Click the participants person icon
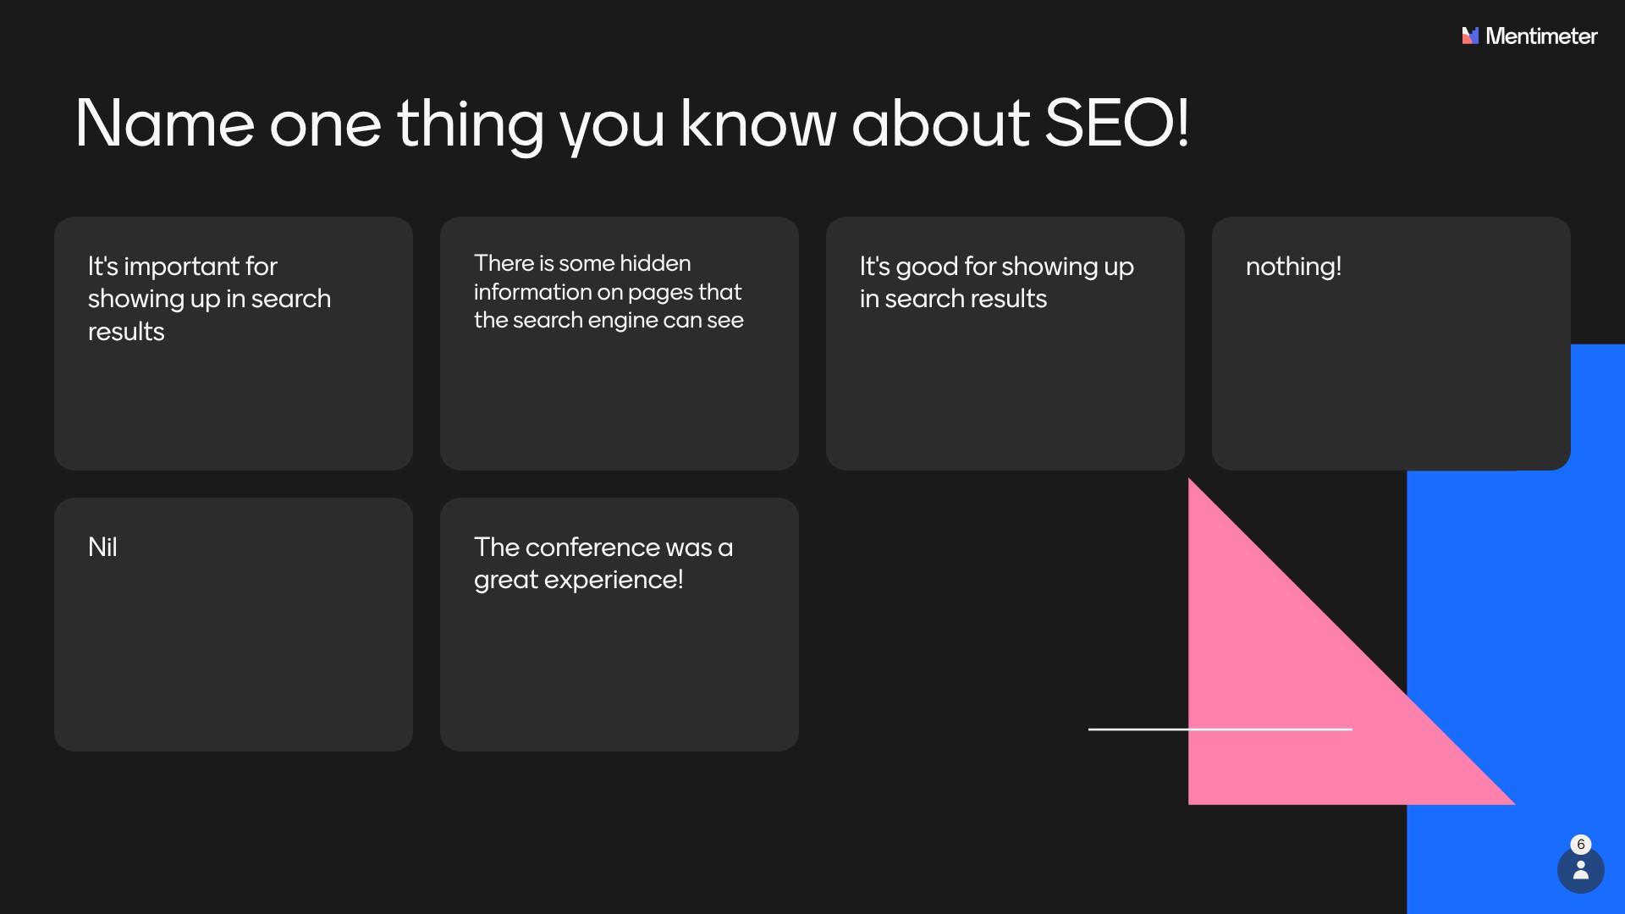 point(1580,871)
